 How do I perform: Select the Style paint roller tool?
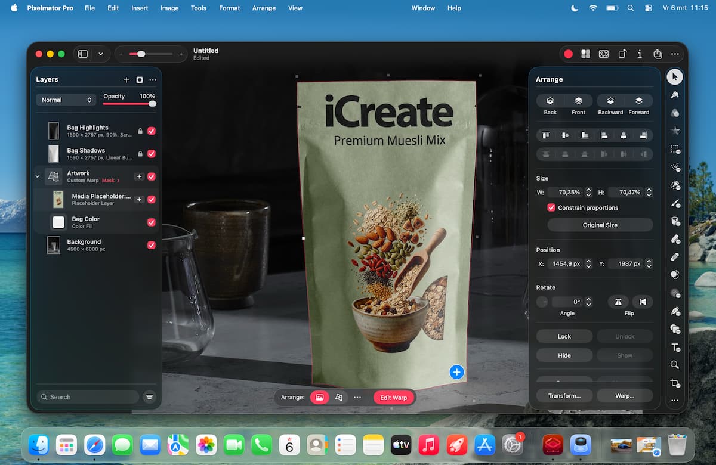[675, 95]
